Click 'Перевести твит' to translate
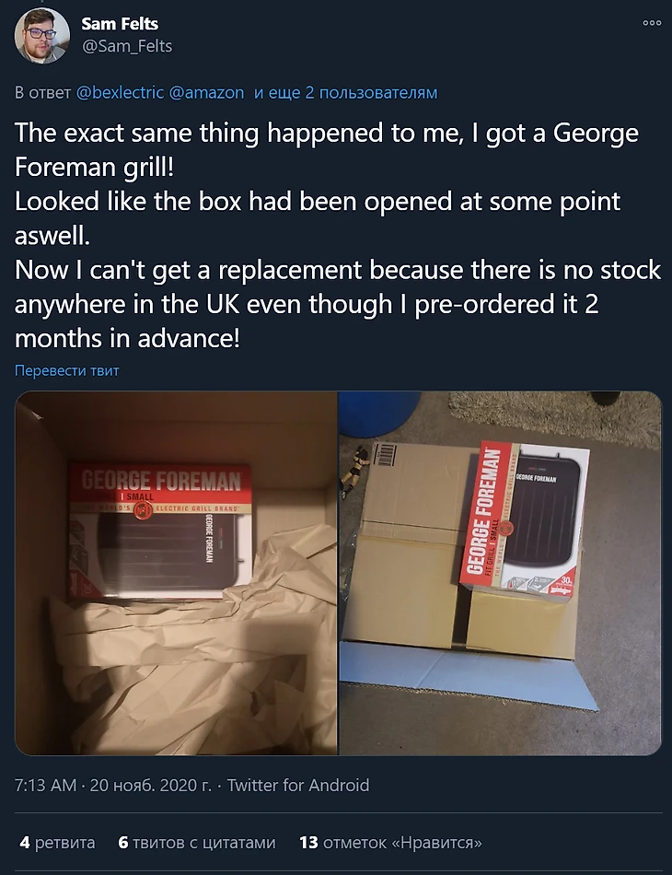This screenshot has height=875, width=672. coord(67,370)
